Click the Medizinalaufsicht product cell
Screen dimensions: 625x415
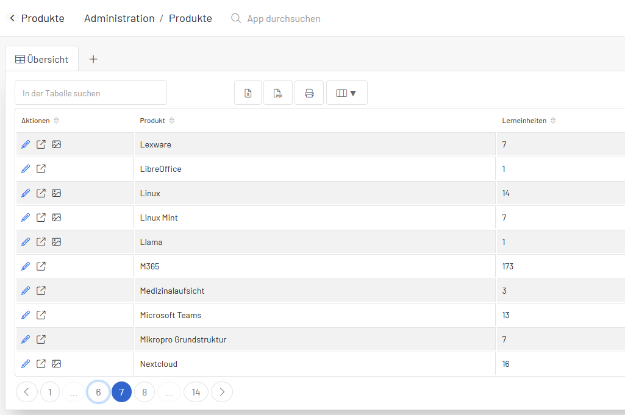coord(315,291)
